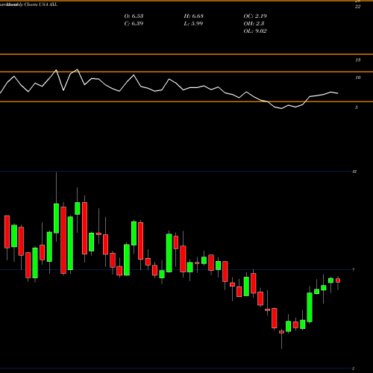This screenshot has height=373, width=373.
Task: Click the 'OC: 2.19' value
Action: tap(255, 16)
